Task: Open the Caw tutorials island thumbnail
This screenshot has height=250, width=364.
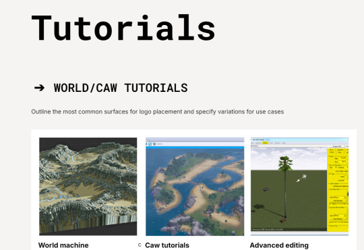Action: [x=195, y=186]
